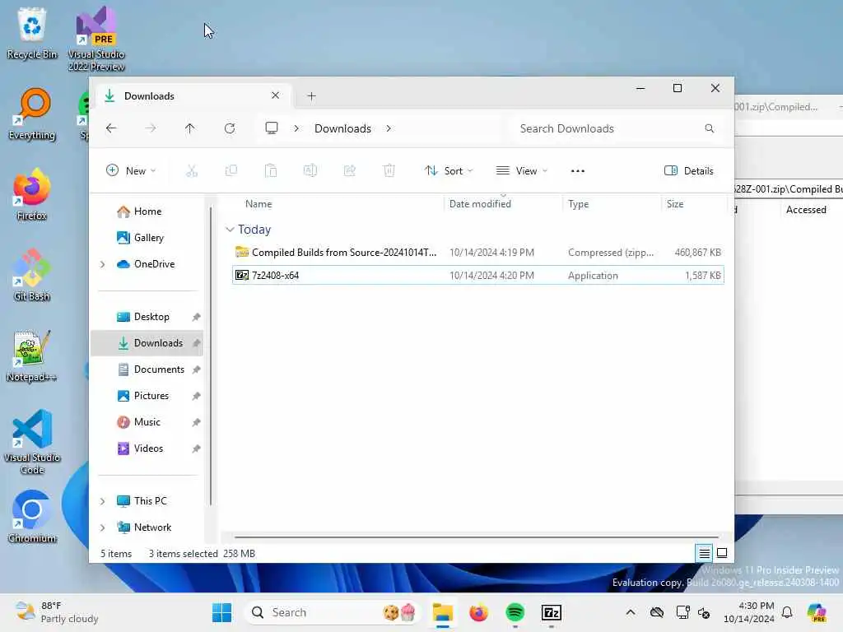Open the Windows Start menu
The image size is (843, 632).
tap(221, 612)
